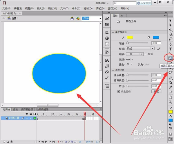Toggle the stroke hinting 提示 checkbox

point(146,54)
